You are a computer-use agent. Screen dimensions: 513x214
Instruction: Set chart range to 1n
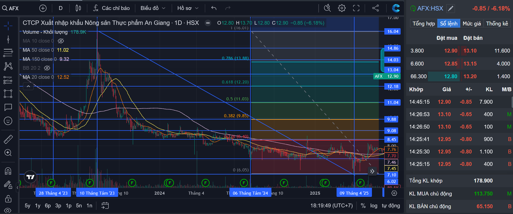pyautogui.click(x=89, y=206)
